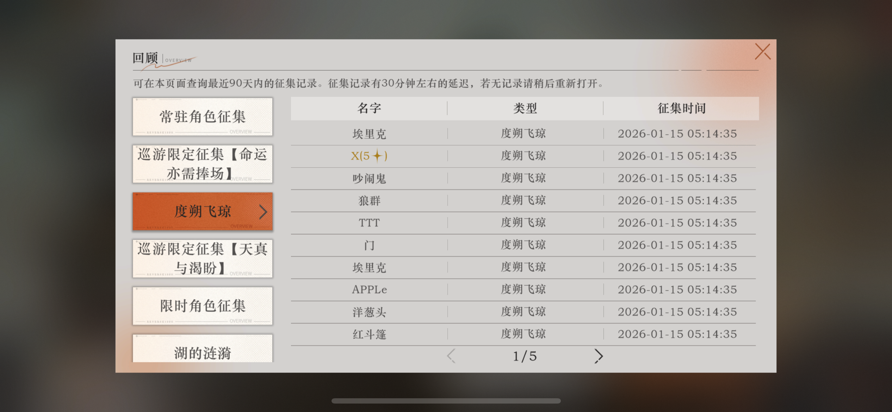Viewport: 892px width, 412px height.
Task: Go to the next records page
Action: pos(599,356)
